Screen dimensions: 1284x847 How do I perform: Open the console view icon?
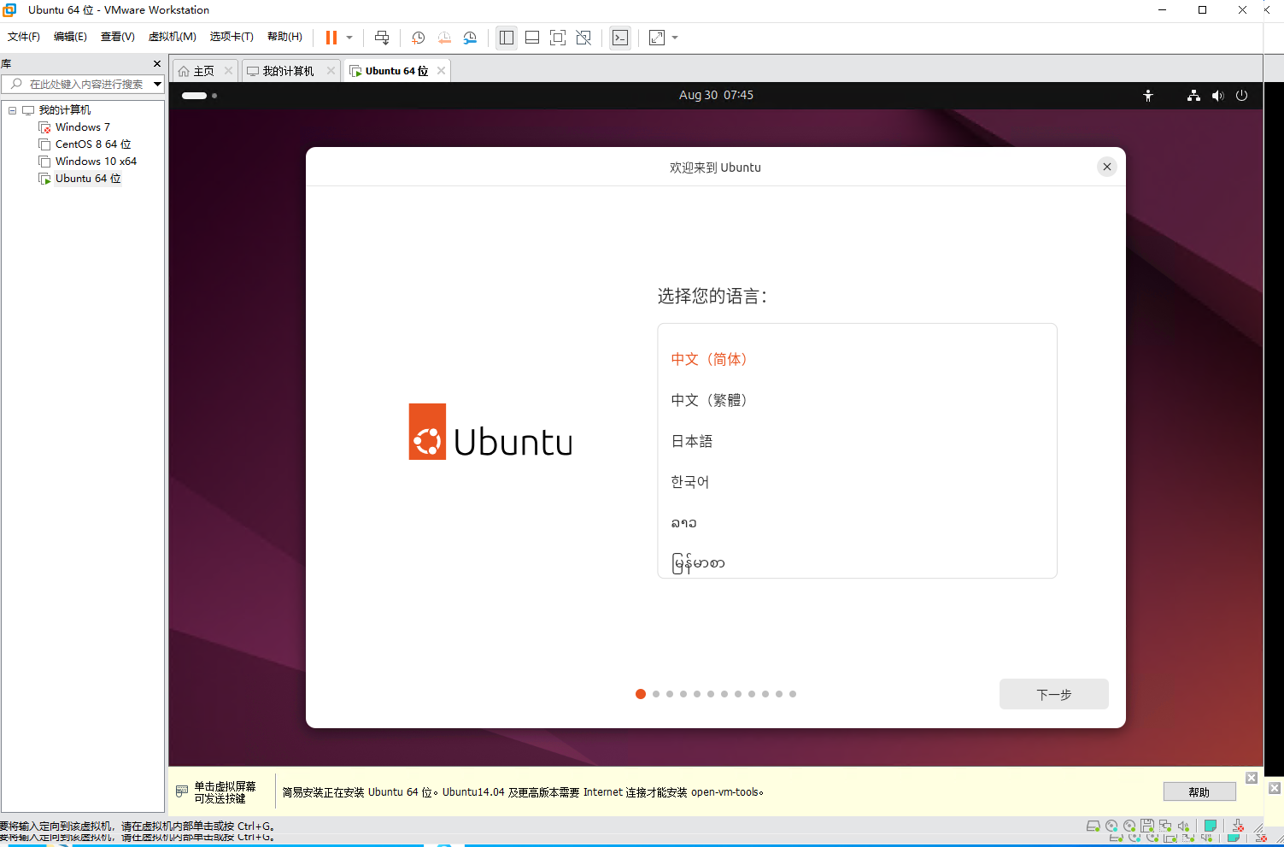click(x=620, y=38)
